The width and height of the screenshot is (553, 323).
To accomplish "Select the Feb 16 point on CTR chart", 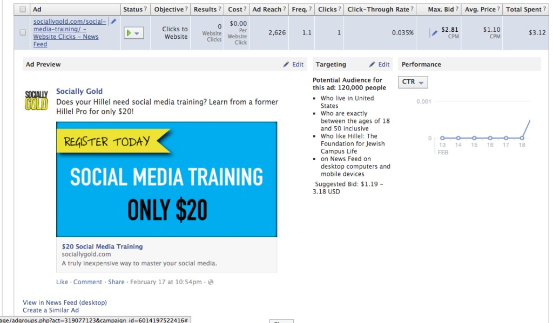I will point(490,138).
